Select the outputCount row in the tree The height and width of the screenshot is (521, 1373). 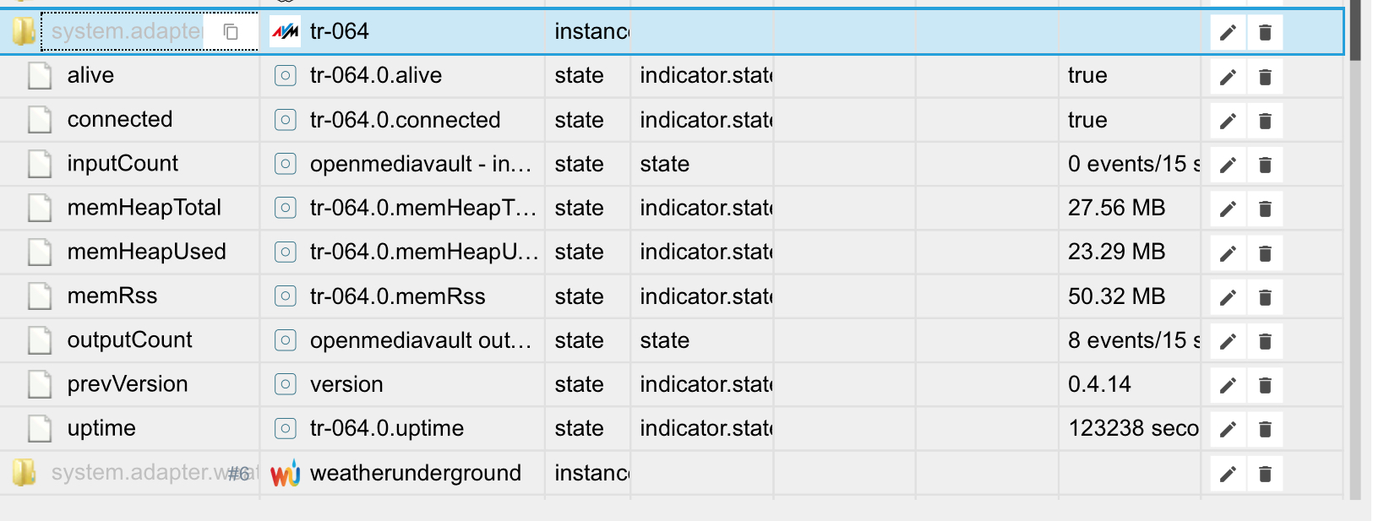point(129,340)
